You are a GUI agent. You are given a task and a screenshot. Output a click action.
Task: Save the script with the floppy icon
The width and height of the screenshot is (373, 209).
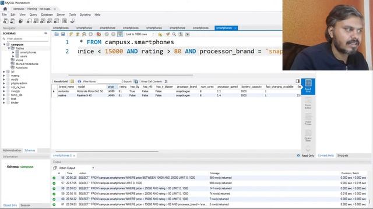pyautogui.click(x=63, y=34)
